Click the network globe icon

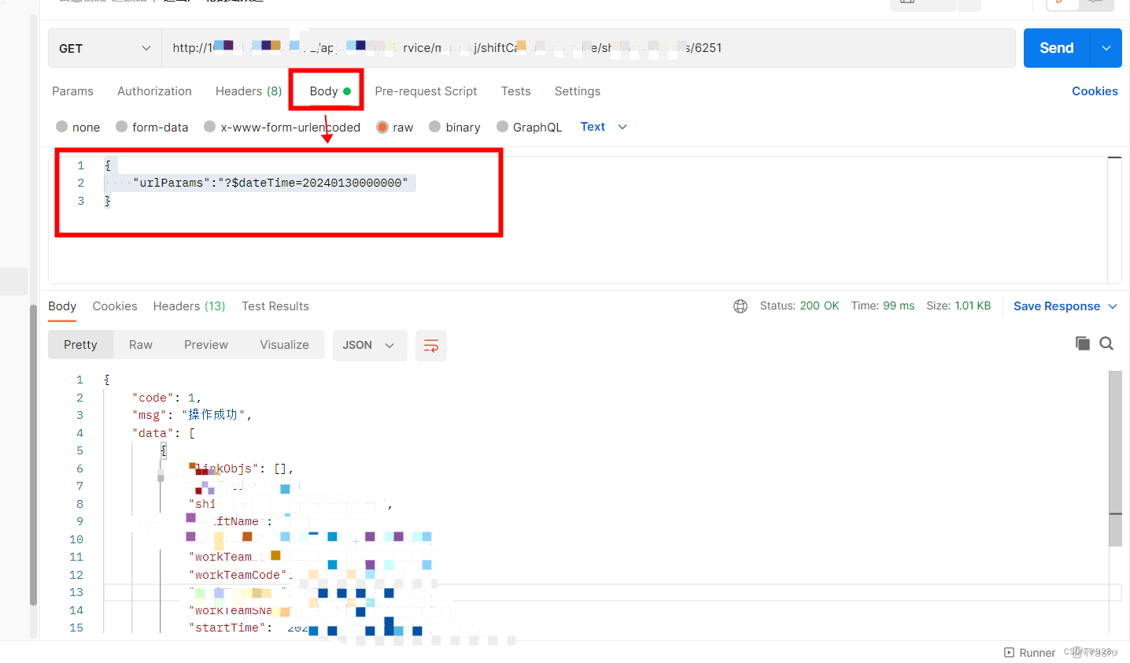pos(740,306)
